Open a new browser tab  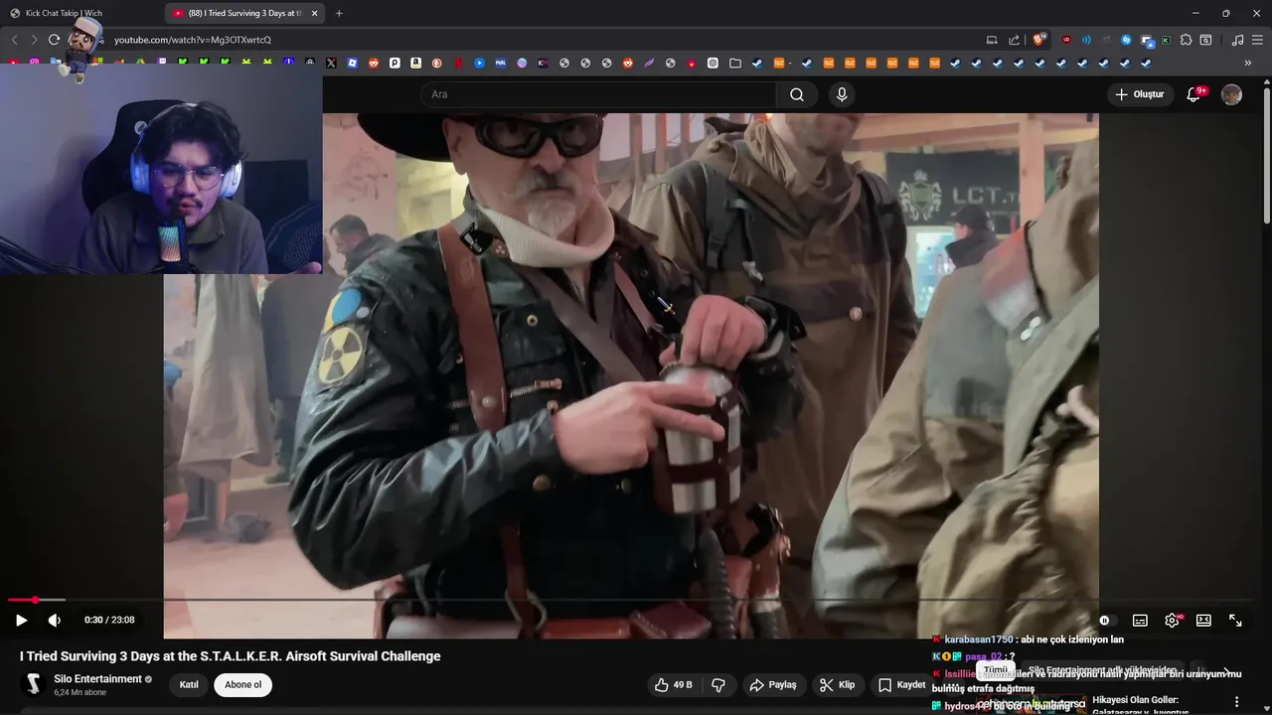click(x=339, y=13)
